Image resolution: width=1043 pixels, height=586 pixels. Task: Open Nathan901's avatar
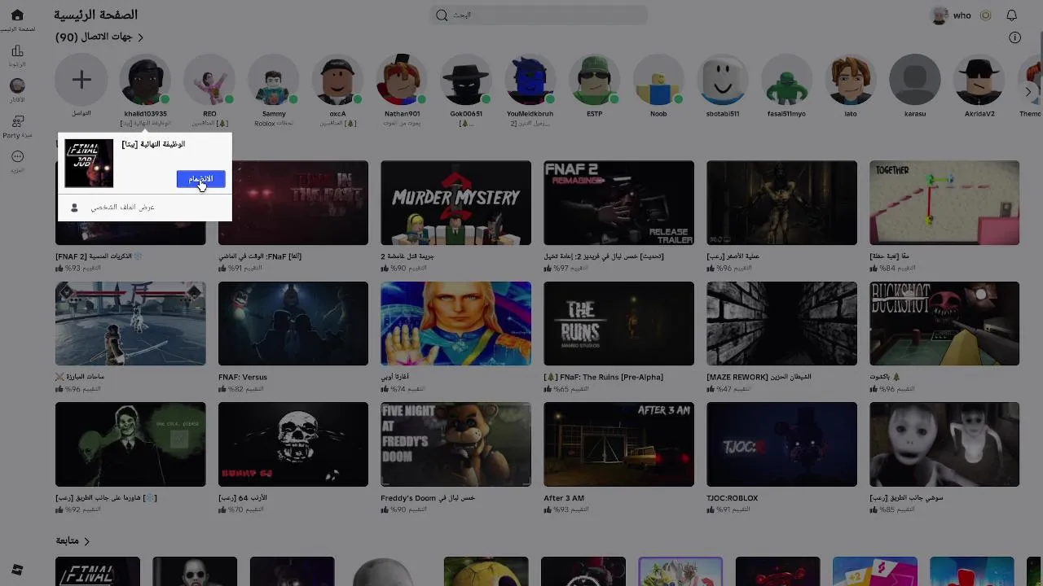coord(402,80)
